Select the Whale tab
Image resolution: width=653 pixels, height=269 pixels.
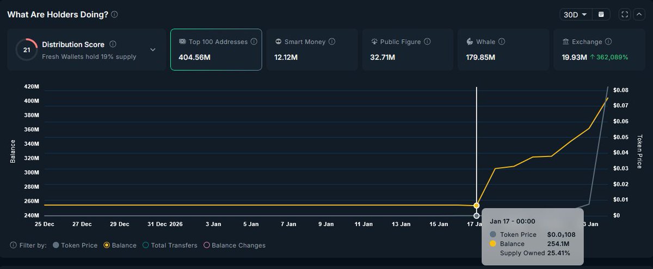point(503,49)
